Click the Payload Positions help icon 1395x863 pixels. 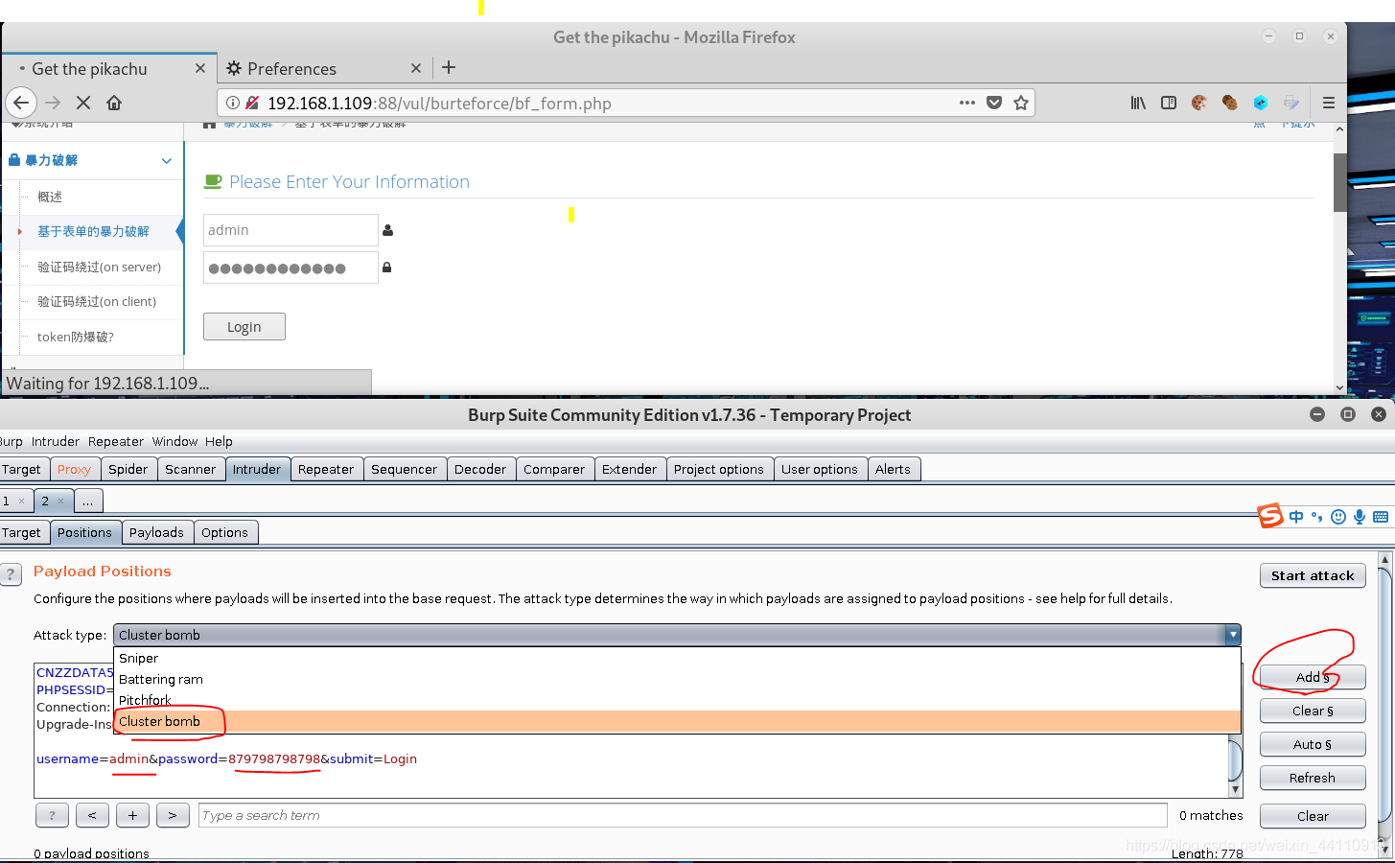tap(11, 574)
